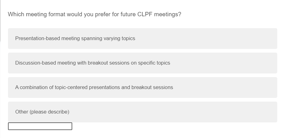Select the Other (please describe) option
Screen dimensions: 284x138
coord(142,112)
